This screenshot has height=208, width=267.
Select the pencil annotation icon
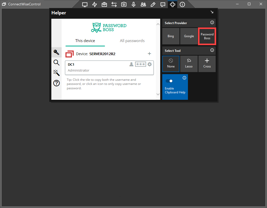(x=153, y=4)
